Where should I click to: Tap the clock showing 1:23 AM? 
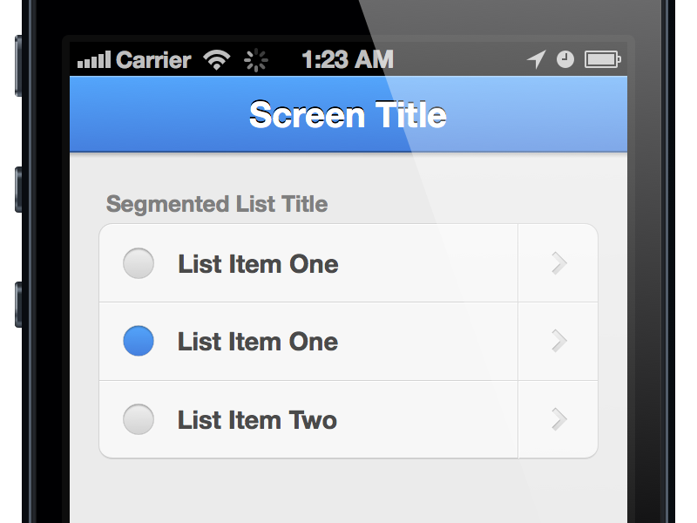click(x=348, y=59)
